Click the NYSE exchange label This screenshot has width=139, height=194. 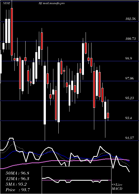[6, 3]
